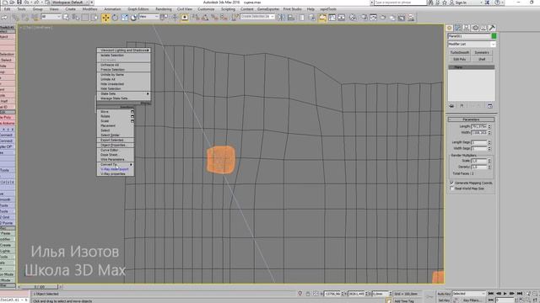The width and height of the screenshot is (540, 303).
Task: Open the Modifier List dropdown
Action: (x=472, y=45)
